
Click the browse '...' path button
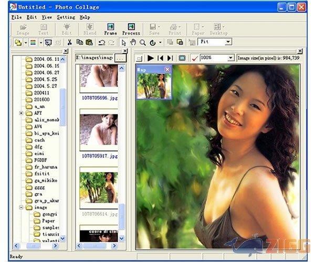[x=120, y=58]
